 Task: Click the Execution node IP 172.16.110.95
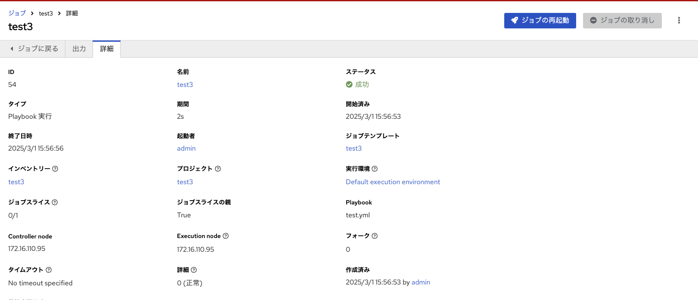pos(195,249)
